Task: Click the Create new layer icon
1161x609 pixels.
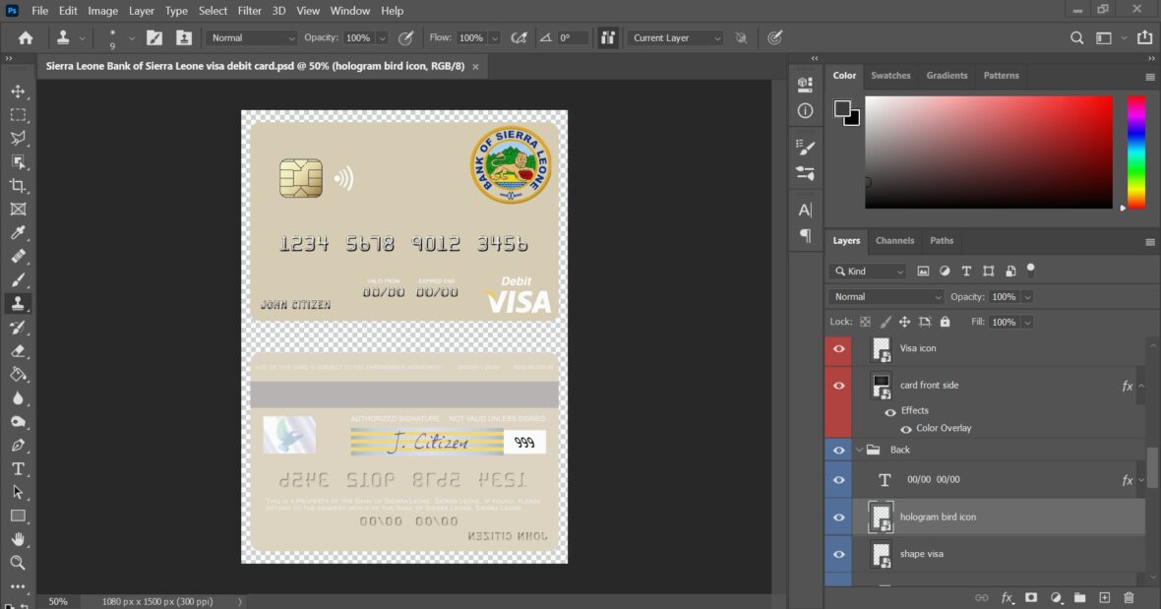Action: click(1104, 597)
